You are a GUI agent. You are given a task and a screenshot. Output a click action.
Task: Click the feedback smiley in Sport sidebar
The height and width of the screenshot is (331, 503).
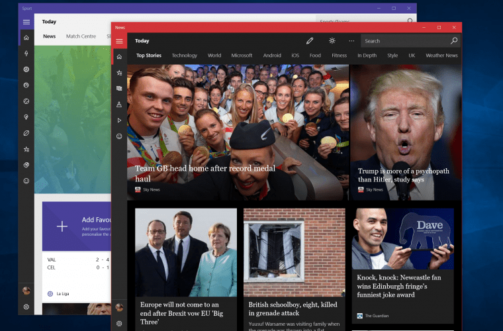pos(26,181)
